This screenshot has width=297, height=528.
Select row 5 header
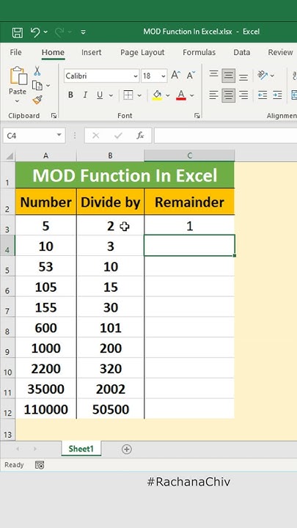7,267
